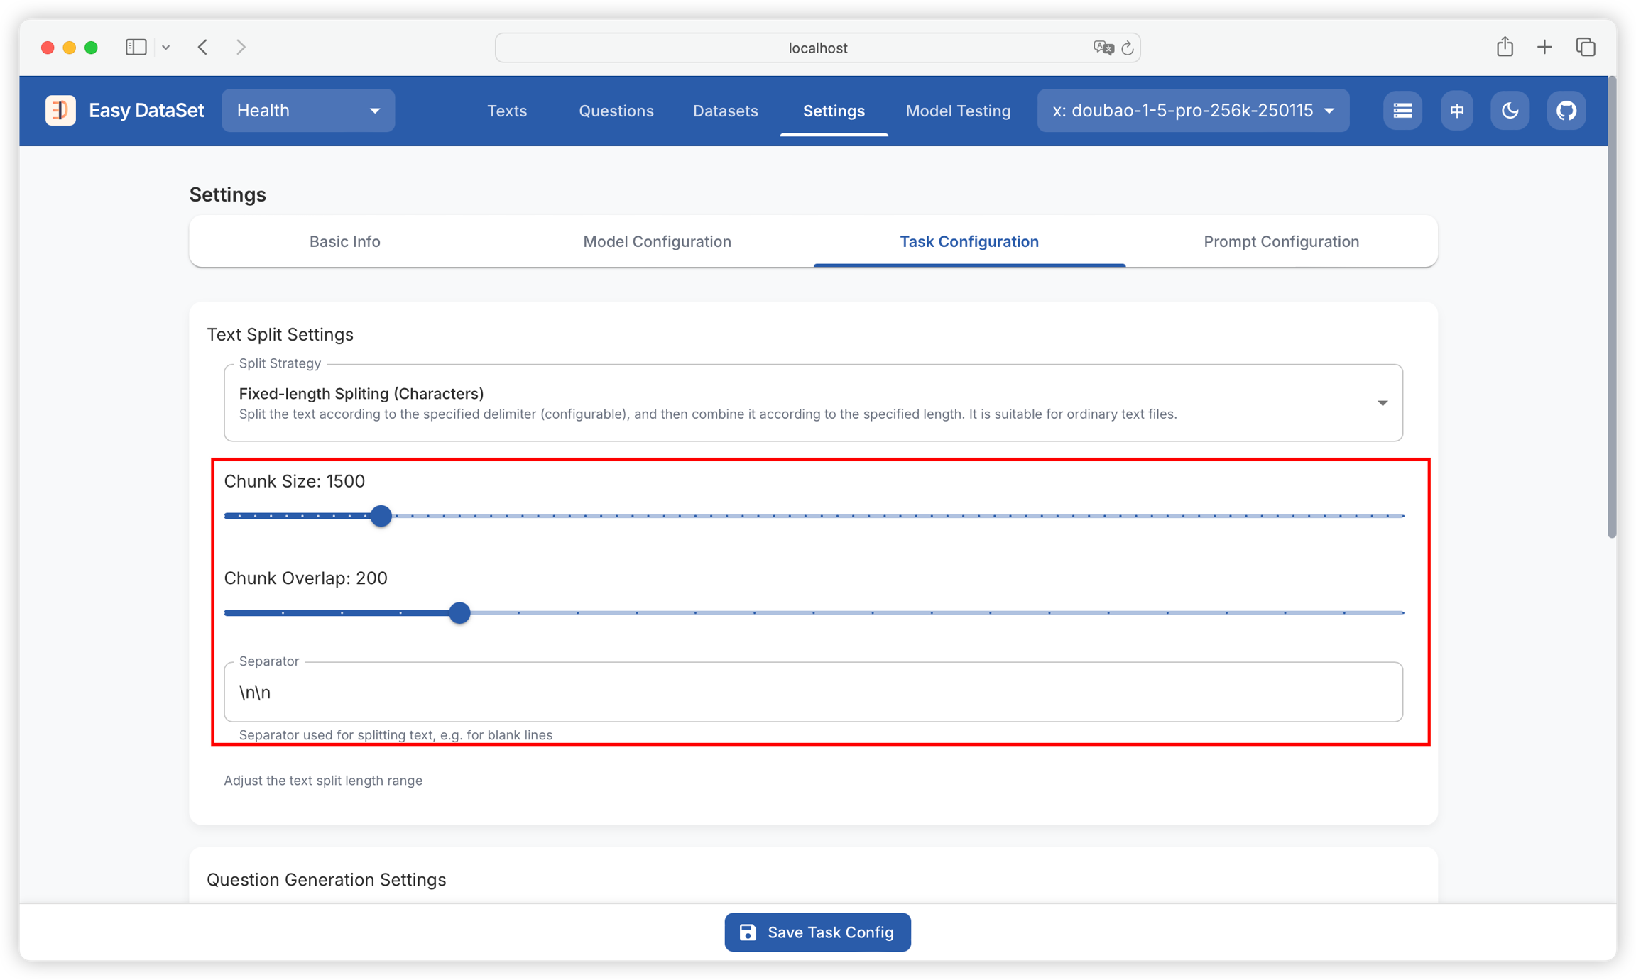1636x980 pixels.
Task: Switch to Prompt Configuration tab
Action: [1281, 241]
